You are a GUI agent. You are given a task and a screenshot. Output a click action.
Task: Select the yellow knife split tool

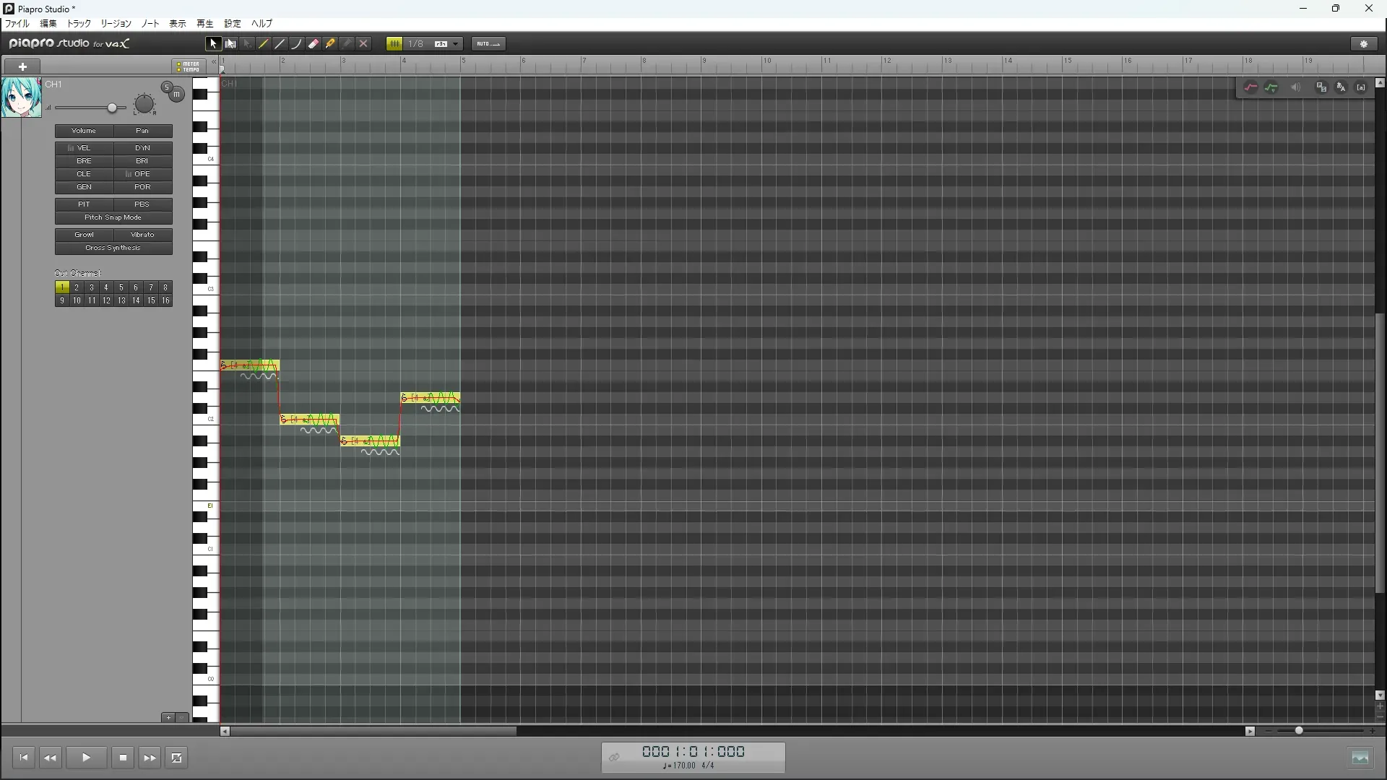coord(330,44)
